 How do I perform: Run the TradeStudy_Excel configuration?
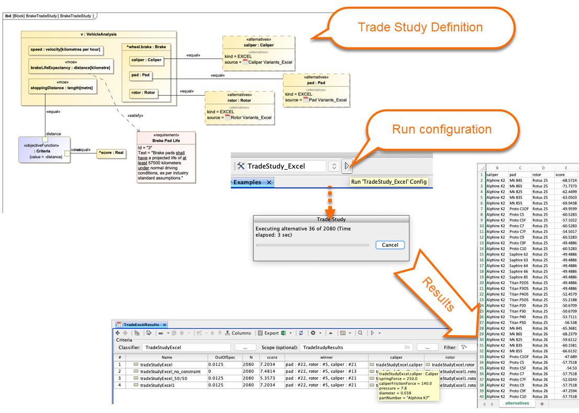[348, 166]
